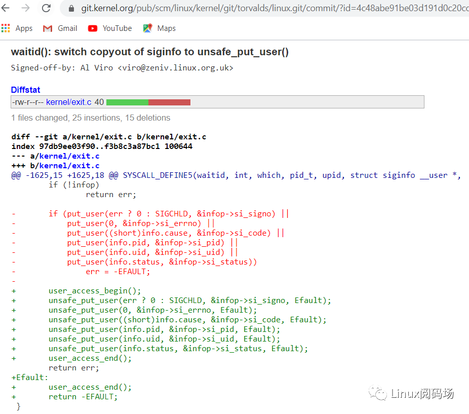Click the '1 files changed, 25 insertions' summary
Viewport: 469px width, 414px height.
point(91,118)
